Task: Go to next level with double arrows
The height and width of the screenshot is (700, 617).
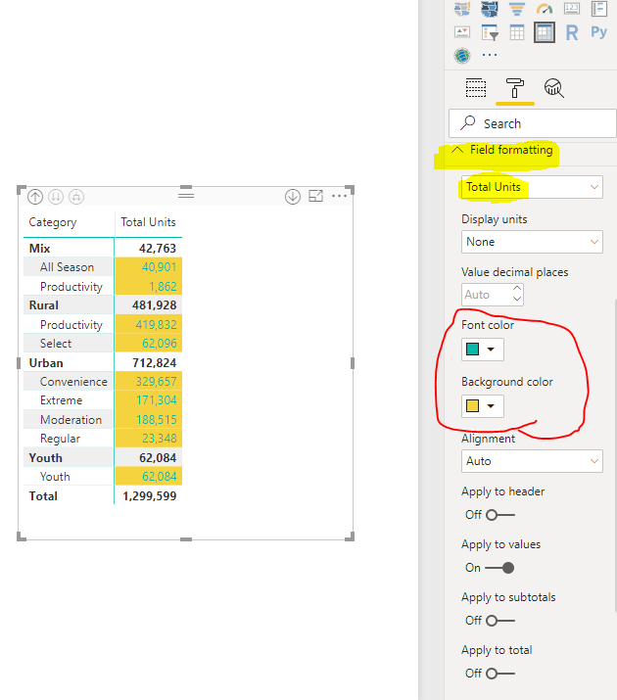Action: coord(56,197)
